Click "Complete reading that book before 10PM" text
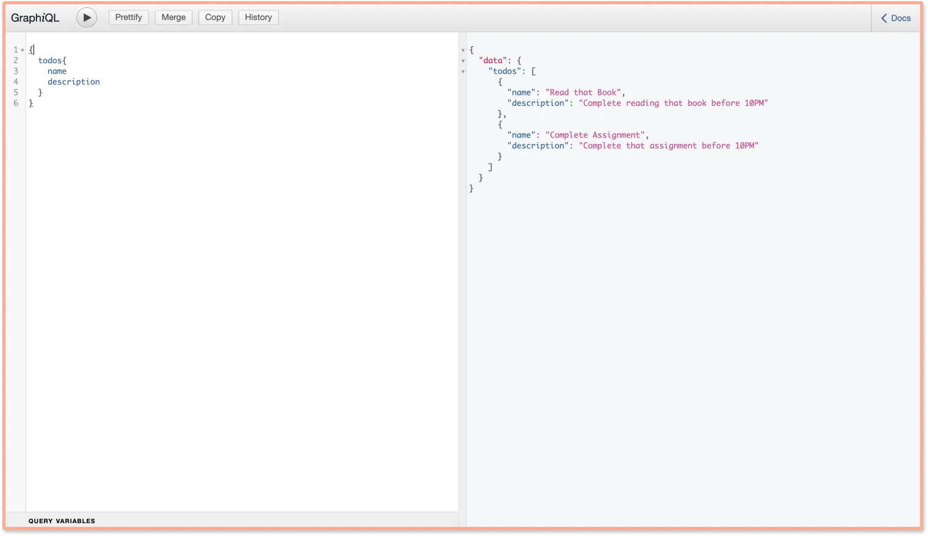The width and height of the screenshot is (928, 536). 673,103
